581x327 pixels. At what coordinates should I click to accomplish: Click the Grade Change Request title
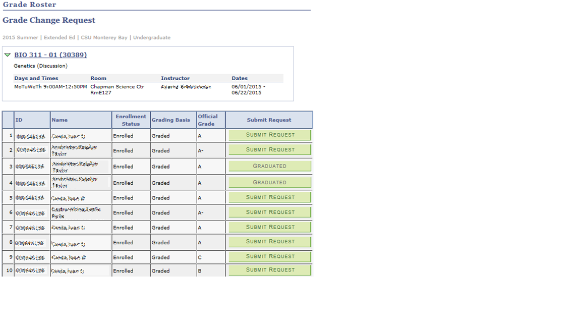[48, 20]
